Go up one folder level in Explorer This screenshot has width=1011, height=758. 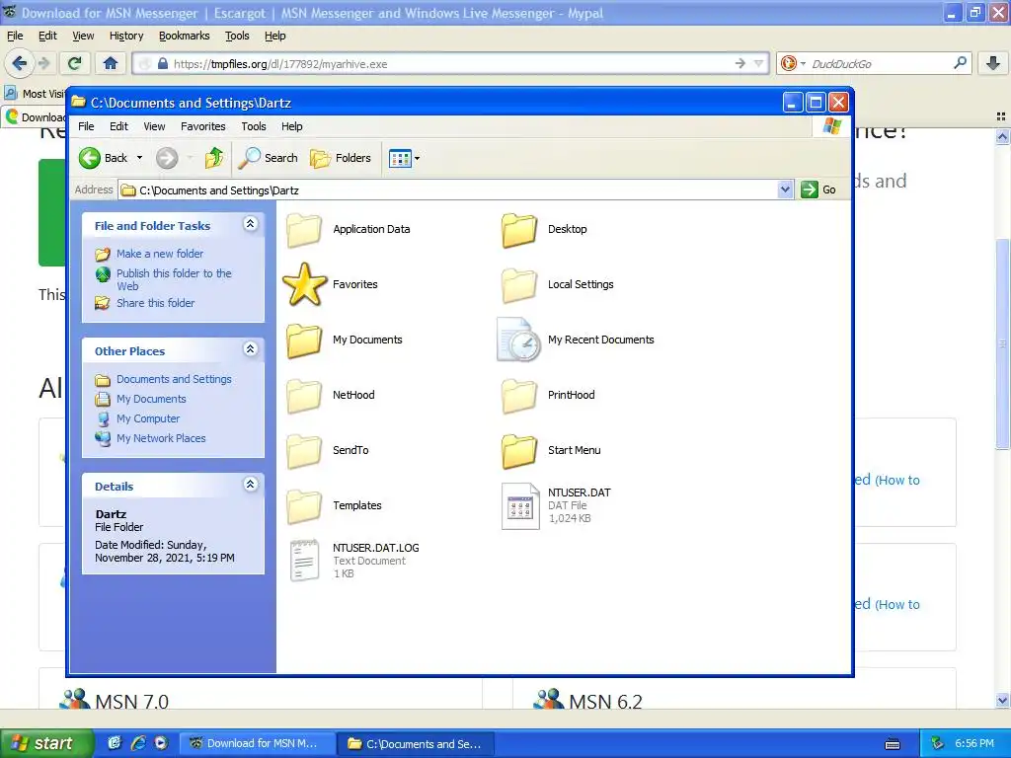214,158
